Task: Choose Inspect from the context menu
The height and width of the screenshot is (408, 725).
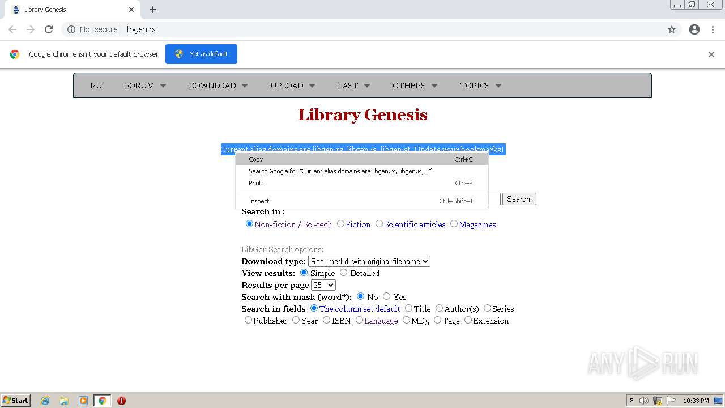Action: (362, 201)
